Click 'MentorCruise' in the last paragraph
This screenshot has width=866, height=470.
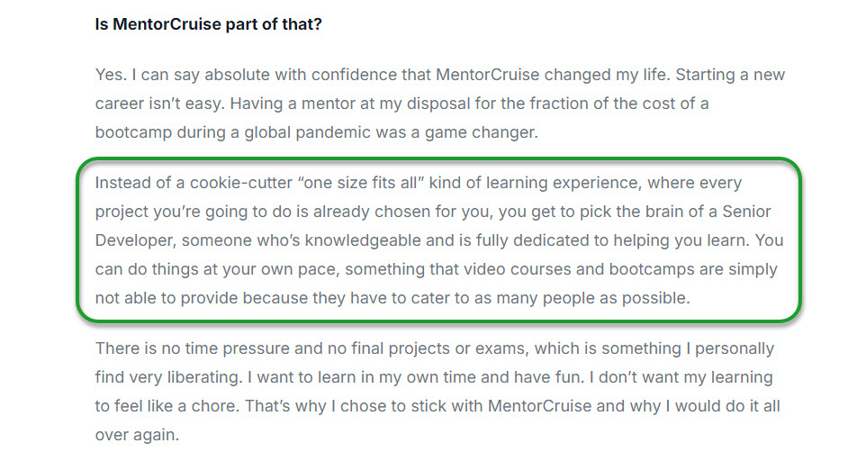pos(539,406)
